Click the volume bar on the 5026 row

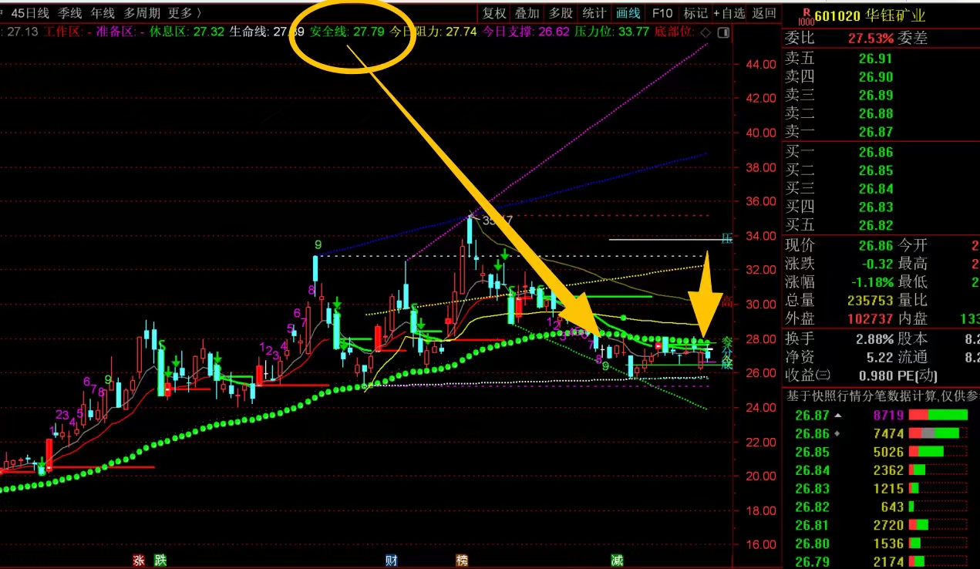coord(926,452)
